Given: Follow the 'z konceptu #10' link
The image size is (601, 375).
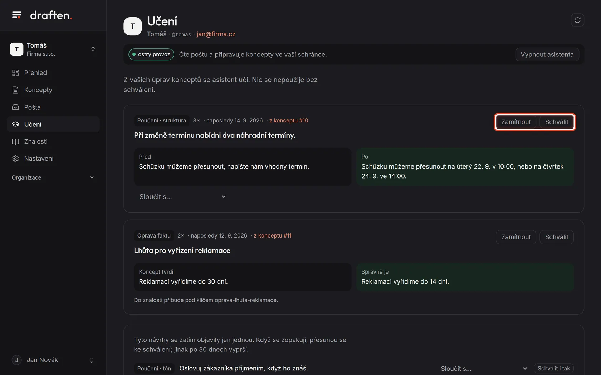Looking at the screenshot, I should (289, 121).
